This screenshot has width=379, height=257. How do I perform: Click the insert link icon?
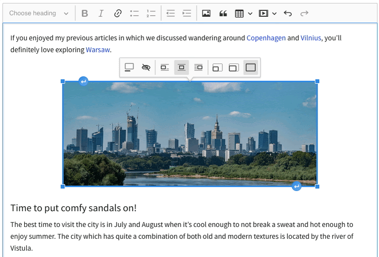coord(118,13)
